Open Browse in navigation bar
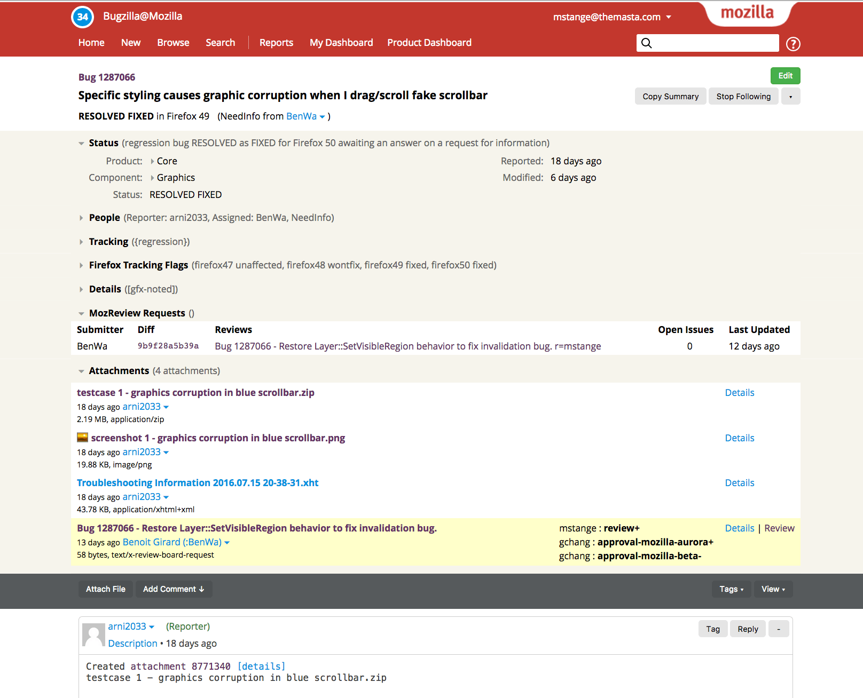The width and height of the screenshot is (863, 698). click(173, 43)
